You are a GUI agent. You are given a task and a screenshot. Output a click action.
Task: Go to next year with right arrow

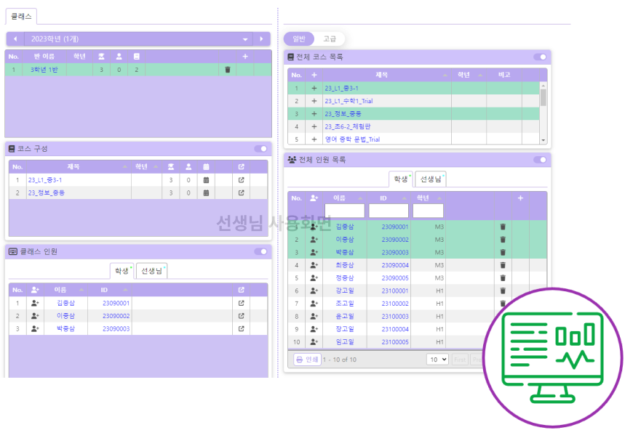[x=262, y=39]
